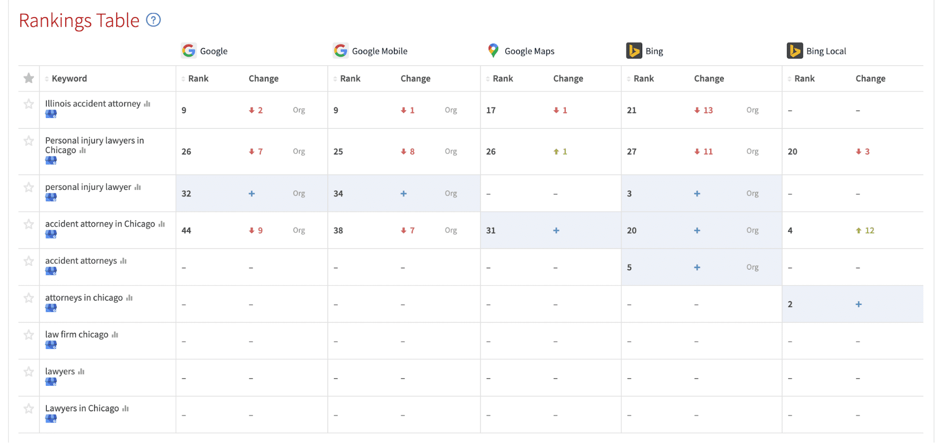Toggle the star filter in the table header
The width and height of the screenshot is (944, 443).
(29, 78)
